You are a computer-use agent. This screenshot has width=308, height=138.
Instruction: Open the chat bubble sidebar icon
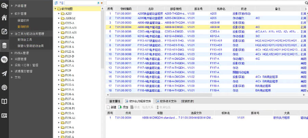pos(4,59)
